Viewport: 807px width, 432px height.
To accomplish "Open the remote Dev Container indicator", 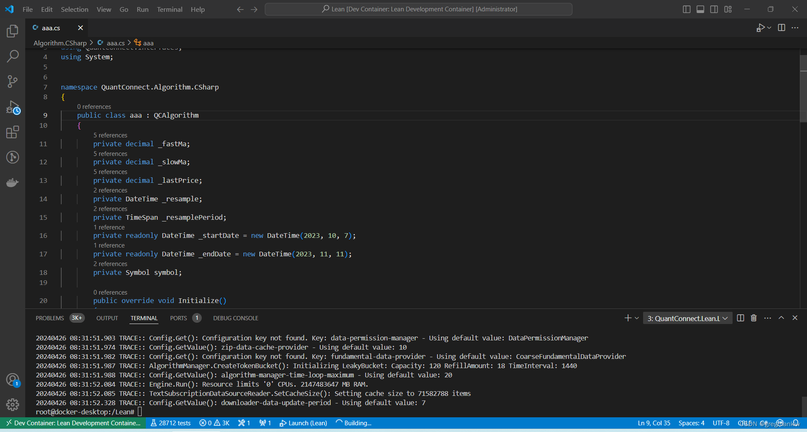I will coord(73,423).
